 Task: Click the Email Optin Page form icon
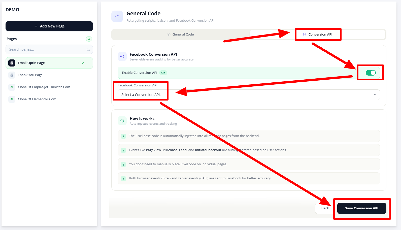pyautogui.click(x=12, y=63)
